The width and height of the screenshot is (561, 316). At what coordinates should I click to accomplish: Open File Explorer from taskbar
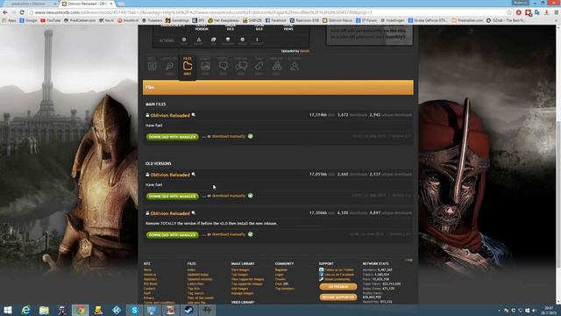click(44, 310)
